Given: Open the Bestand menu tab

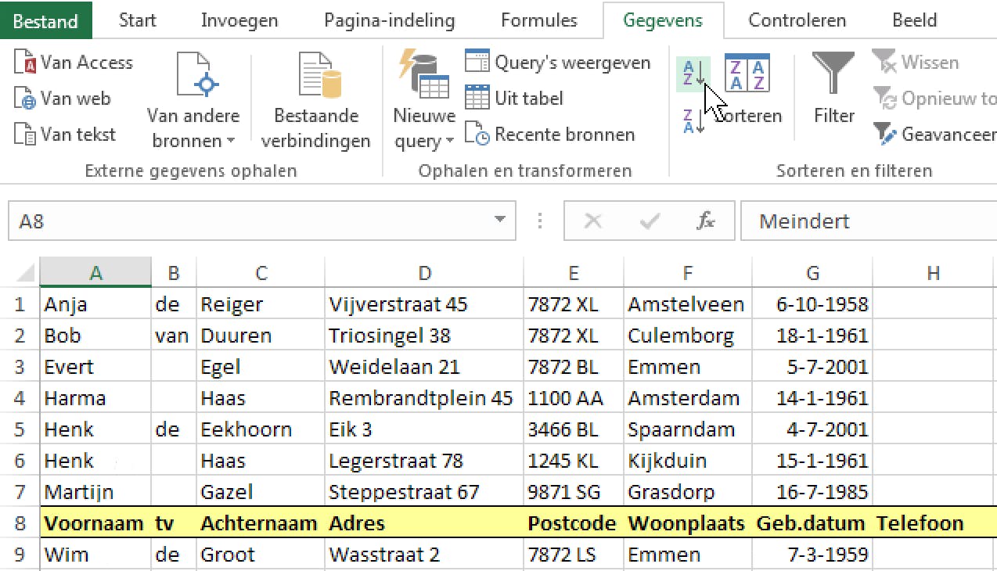Looking at the screenshot, I should point(46,20).
